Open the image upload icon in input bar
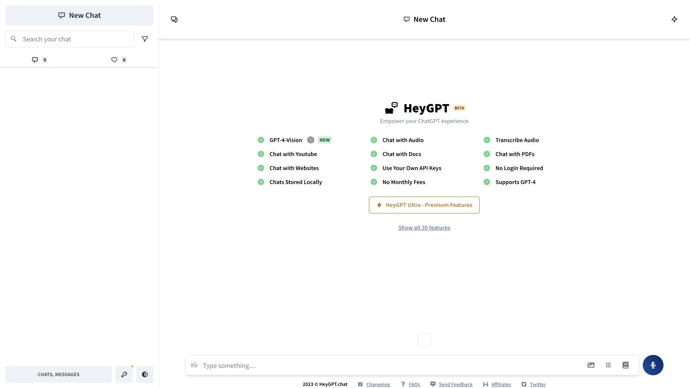This screenshot has height=388, width=690. 591,365
